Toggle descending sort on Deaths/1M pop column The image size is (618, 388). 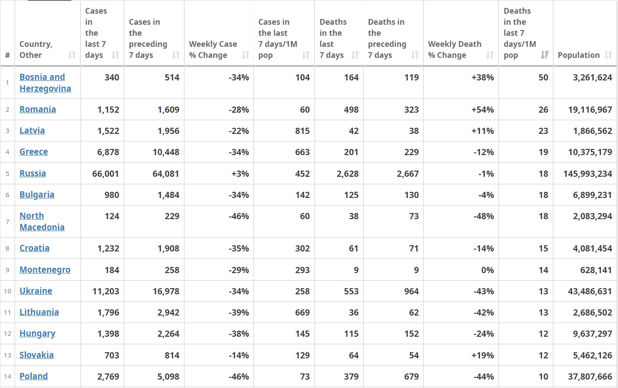click(x=545, y=55)
